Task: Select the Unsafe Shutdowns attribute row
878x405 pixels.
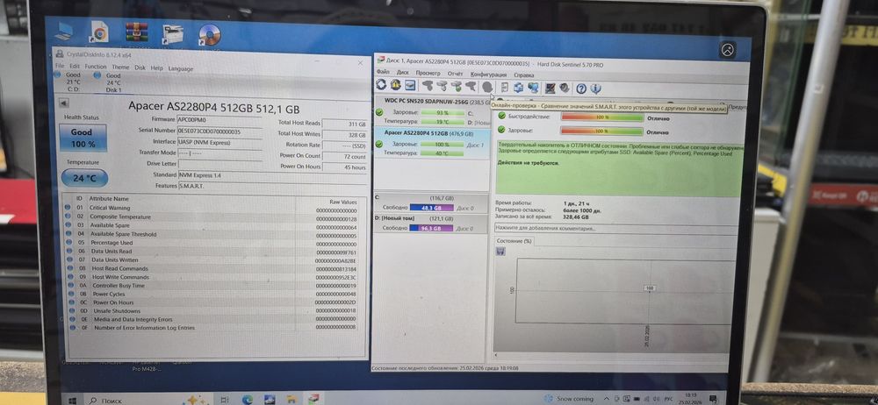Action: [211, 311]
